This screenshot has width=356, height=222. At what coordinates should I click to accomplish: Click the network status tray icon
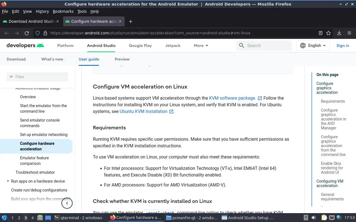point(332,218)
